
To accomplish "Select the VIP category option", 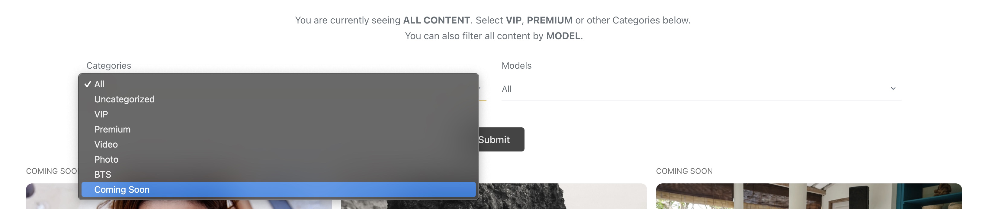I will point(101,114).
